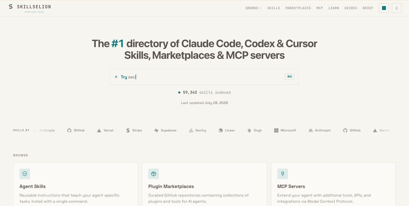Select MCP in the top navigation
The width and height of the screenshot is (409, 206).
[x=320, y=8]
